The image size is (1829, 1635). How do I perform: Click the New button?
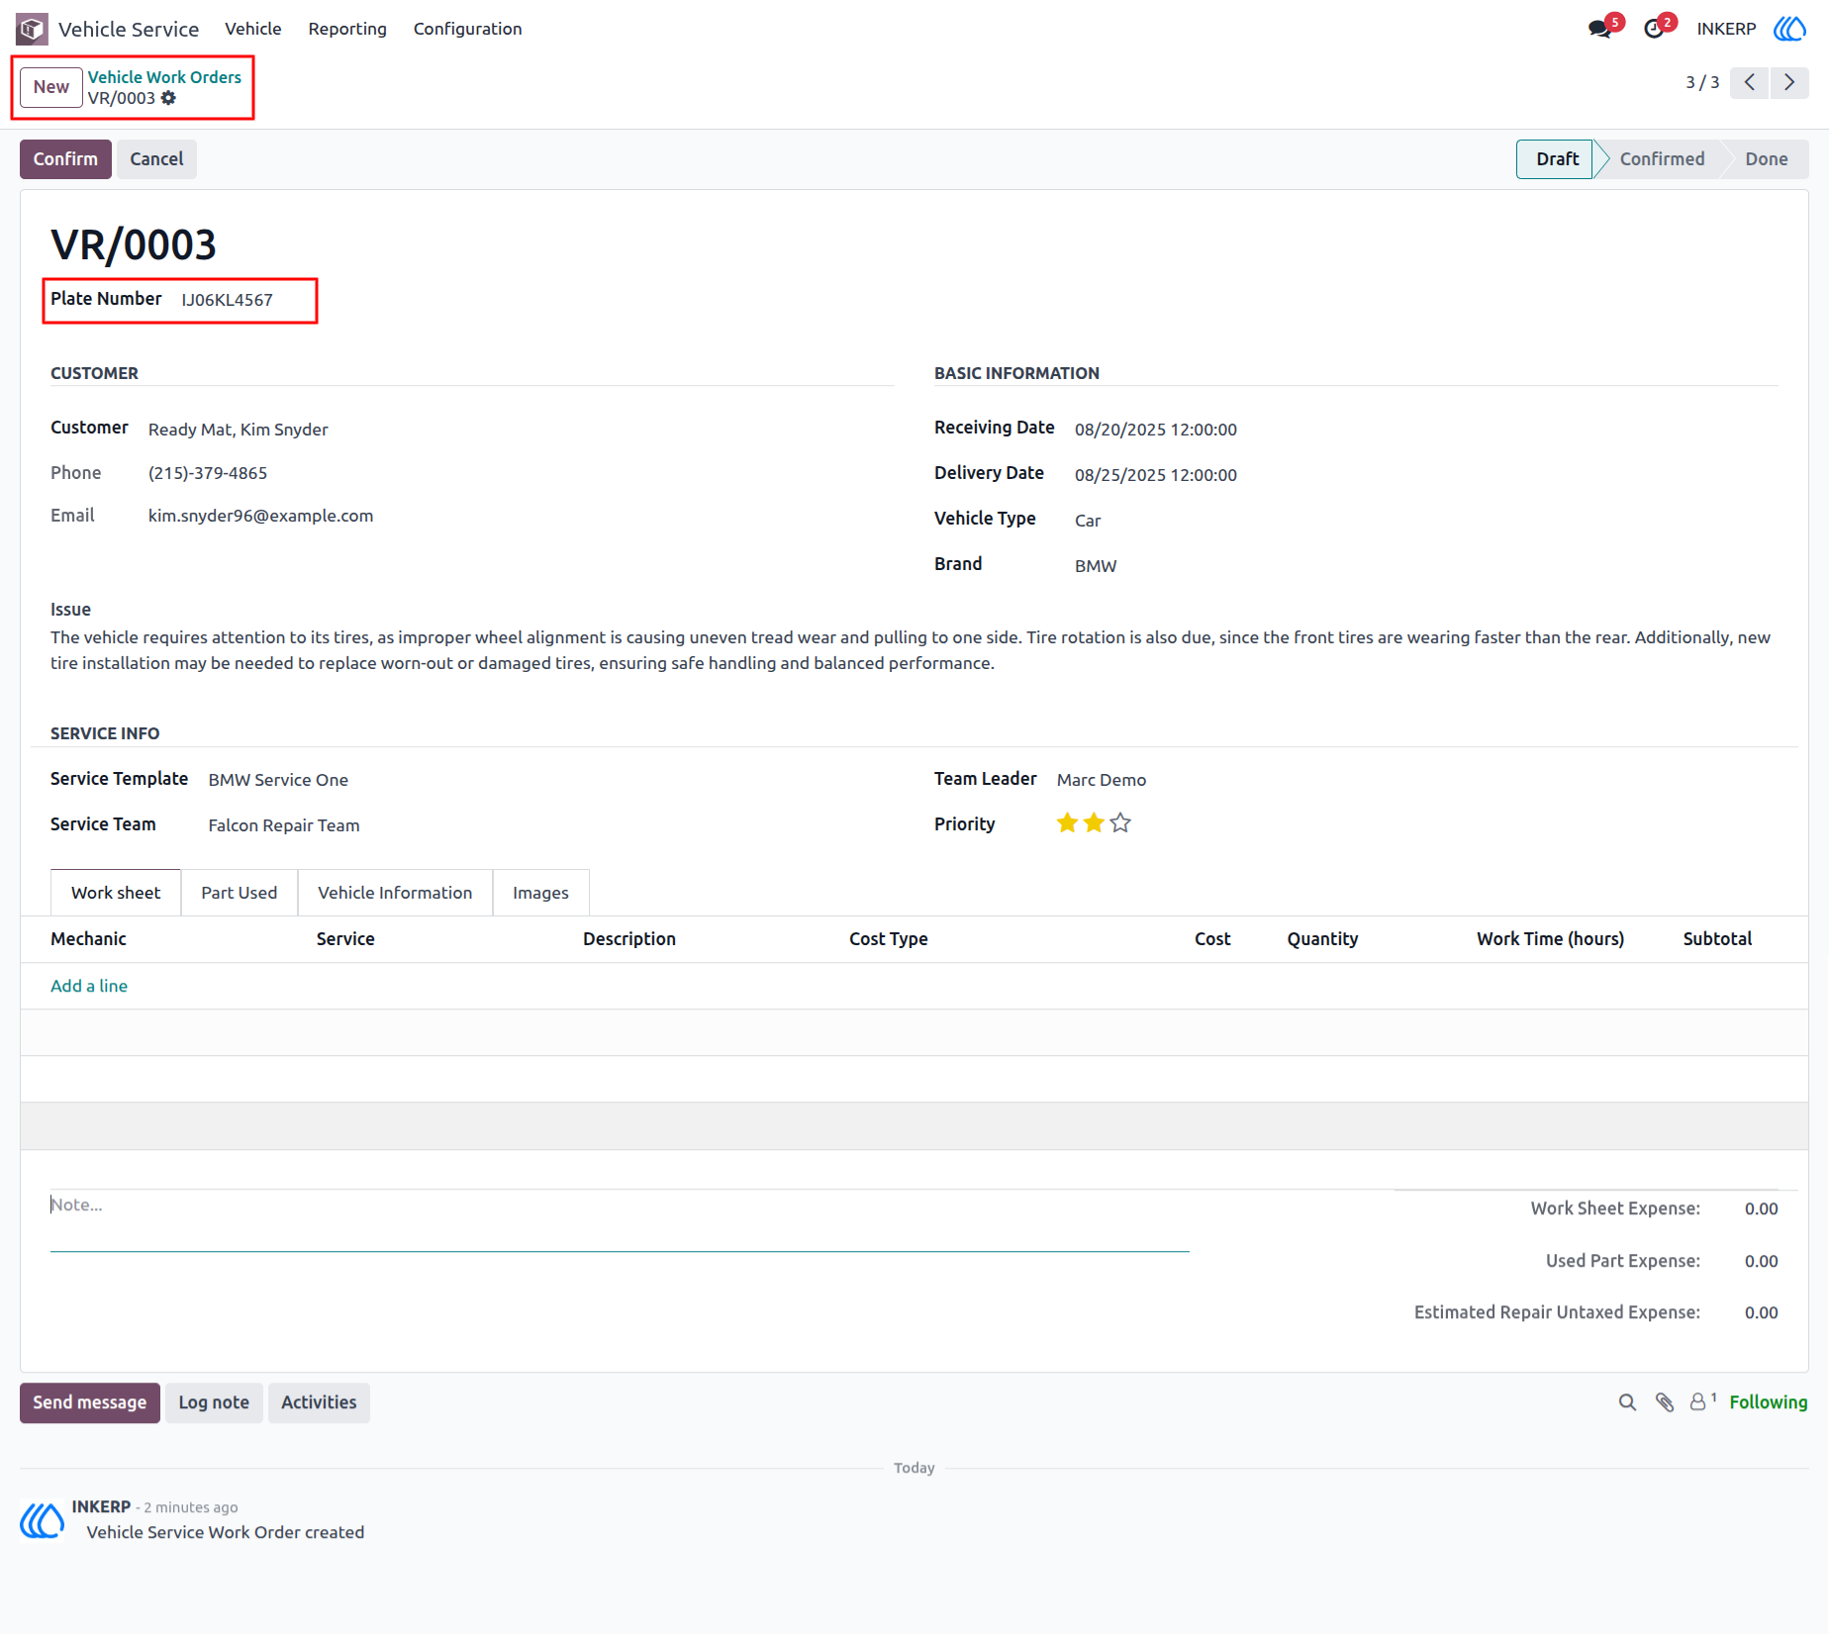[x=51, y=87]
